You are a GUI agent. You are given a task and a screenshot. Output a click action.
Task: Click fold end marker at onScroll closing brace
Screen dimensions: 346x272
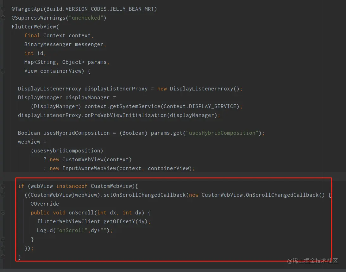(x=3, y=239)
